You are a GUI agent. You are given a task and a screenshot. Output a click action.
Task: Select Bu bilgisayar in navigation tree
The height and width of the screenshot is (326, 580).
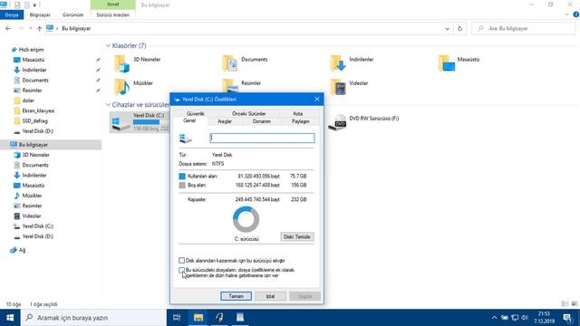click(x=33, y=145)
